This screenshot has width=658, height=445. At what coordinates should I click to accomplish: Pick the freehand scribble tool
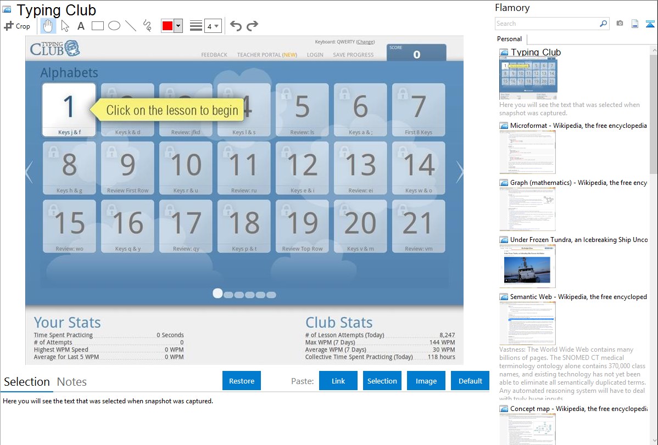click(x=147, y=26)
